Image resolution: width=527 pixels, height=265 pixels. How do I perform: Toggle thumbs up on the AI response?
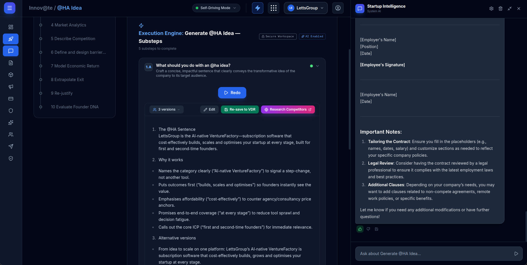[360, 229]
